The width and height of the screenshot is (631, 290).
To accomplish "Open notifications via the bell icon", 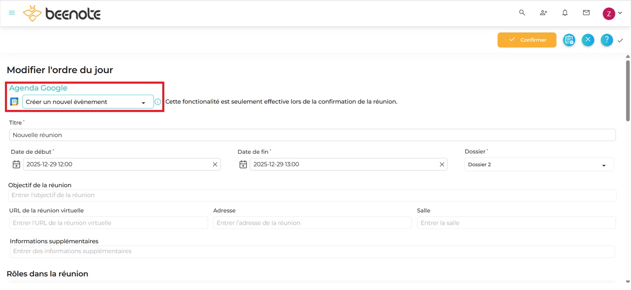I will tap(565, 13).
